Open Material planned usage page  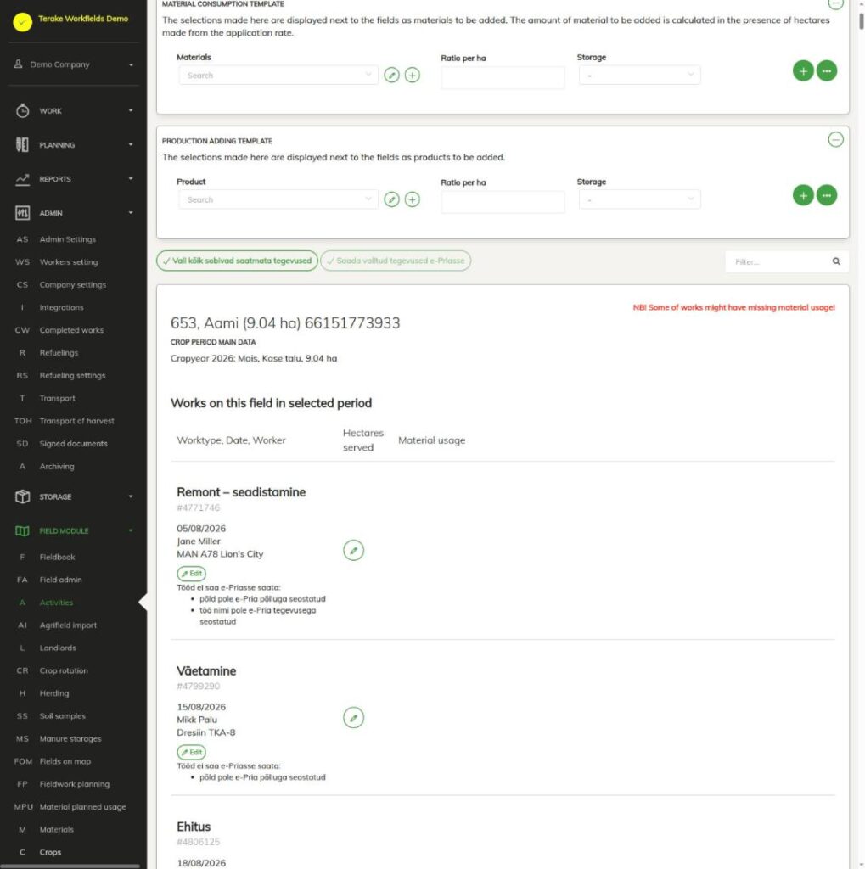tap(82, 807)
